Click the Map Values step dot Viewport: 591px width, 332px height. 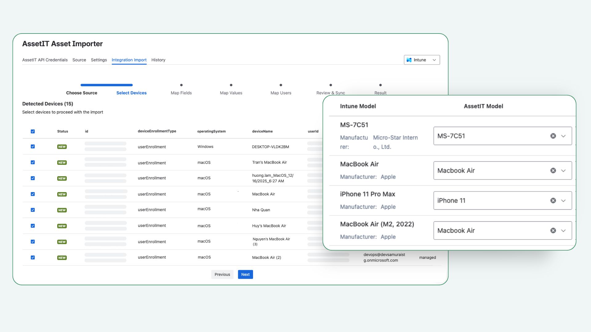231,85
